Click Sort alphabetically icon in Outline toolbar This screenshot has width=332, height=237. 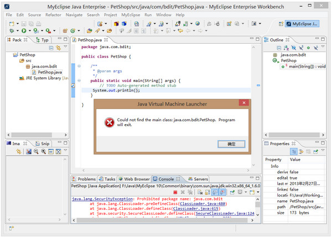[x=286, y=48]
